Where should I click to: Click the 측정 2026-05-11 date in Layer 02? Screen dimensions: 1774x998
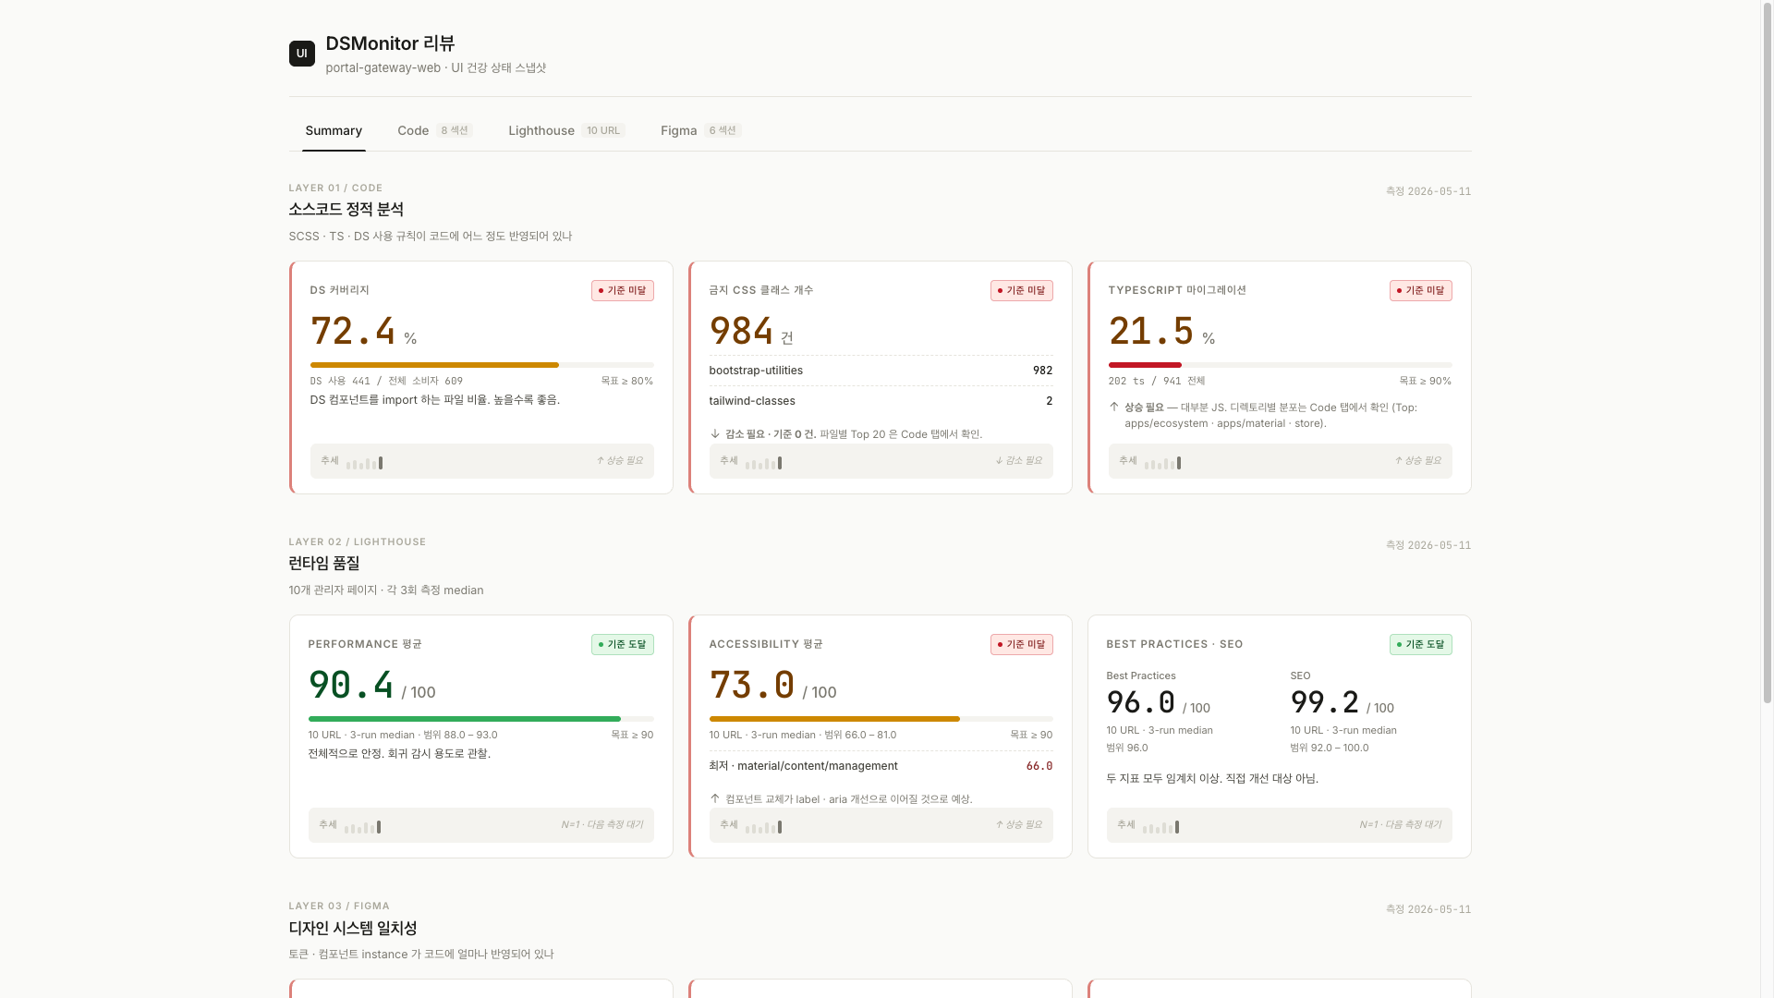click(x=1428, y=545)
